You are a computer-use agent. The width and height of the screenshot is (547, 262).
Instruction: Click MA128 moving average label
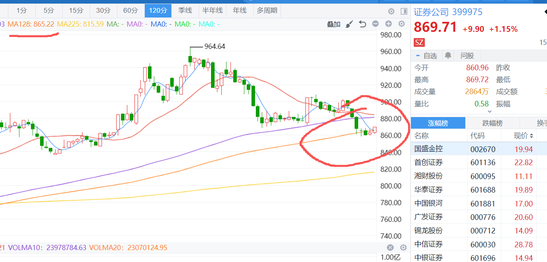coord(31,24)
